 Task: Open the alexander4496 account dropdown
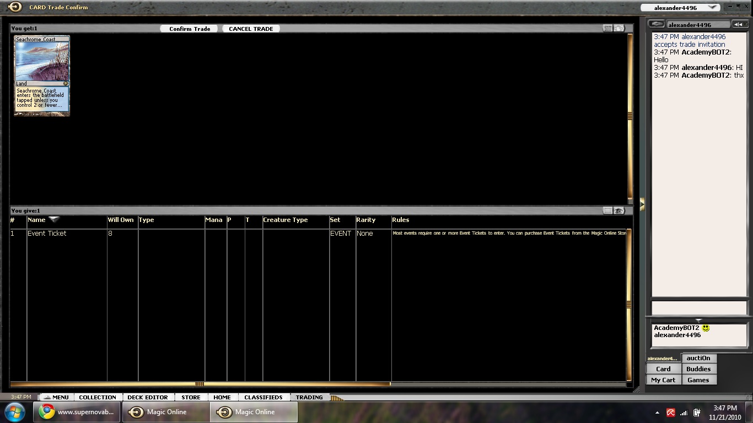point(712,8)
